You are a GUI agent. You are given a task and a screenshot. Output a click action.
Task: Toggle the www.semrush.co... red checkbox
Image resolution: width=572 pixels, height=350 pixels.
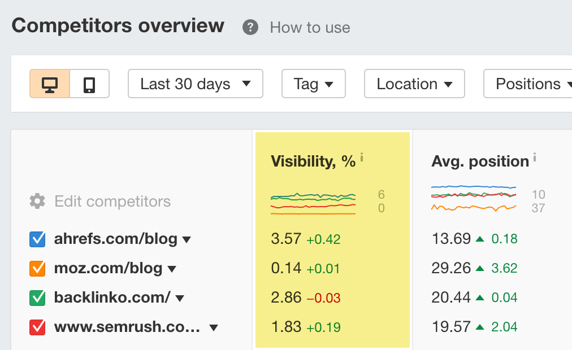tap(36, 327)
